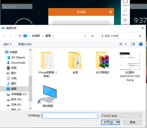The width and height of the screenshot is (147, 128).
Task: Click the navigate Back arrow
Action: (4, 36)
